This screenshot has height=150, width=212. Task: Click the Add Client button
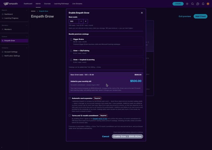click(200, 16)
